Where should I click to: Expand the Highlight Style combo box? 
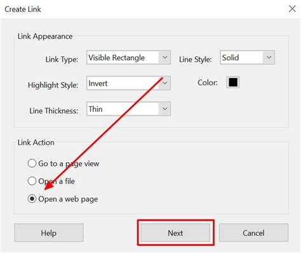point(128,83)
